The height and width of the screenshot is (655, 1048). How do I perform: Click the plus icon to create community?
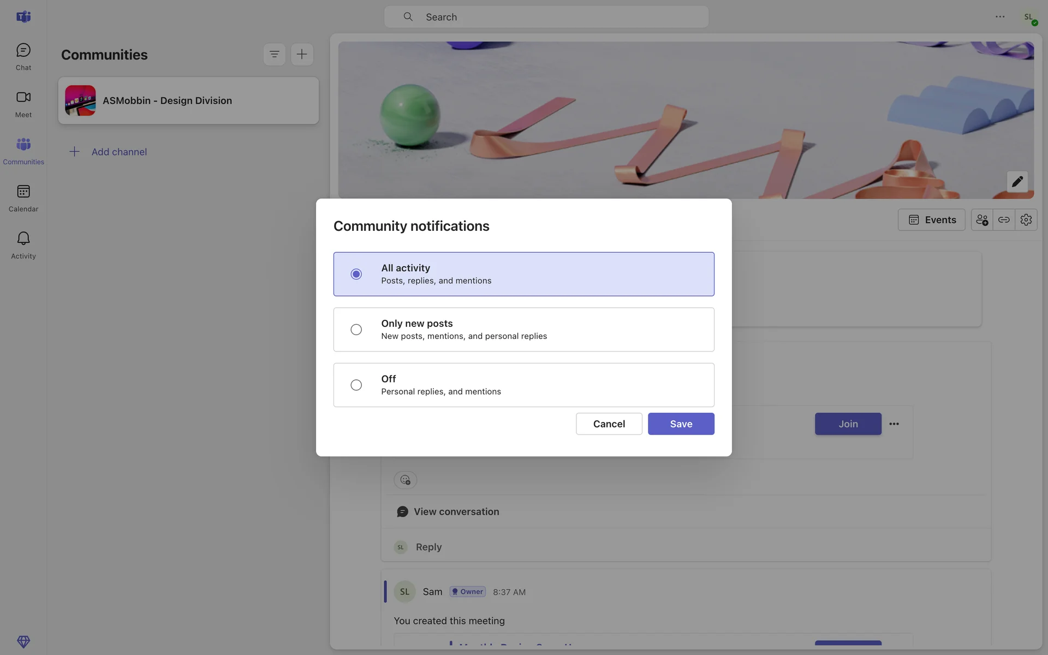pos(302,55)
